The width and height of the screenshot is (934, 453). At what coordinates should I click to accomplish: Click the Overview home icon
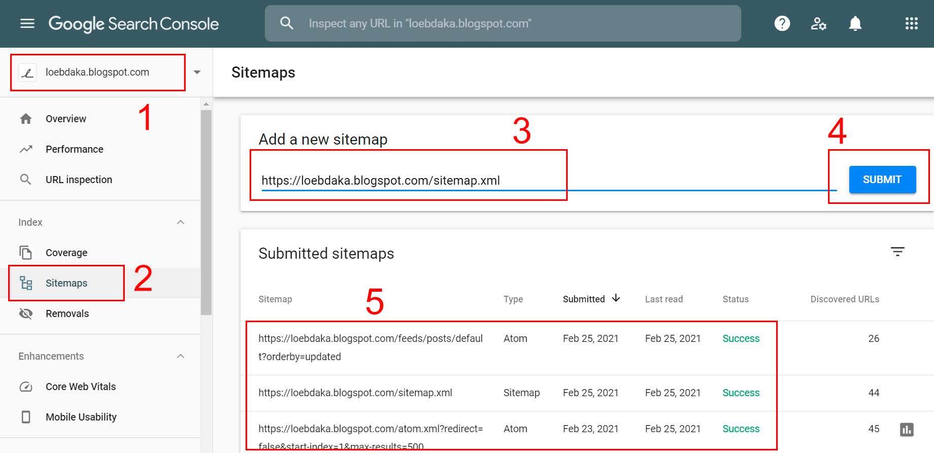[x=26, y=119]
